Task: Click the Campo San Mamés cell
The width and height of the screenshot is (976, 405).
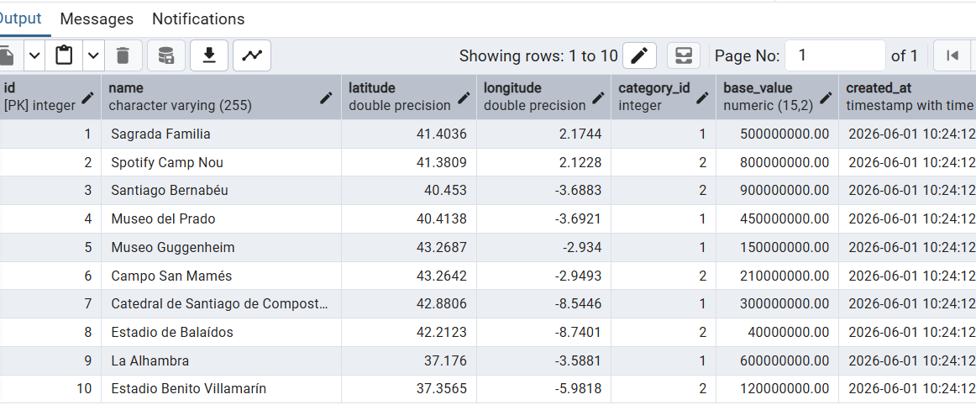Action: (x=221, y=276)
